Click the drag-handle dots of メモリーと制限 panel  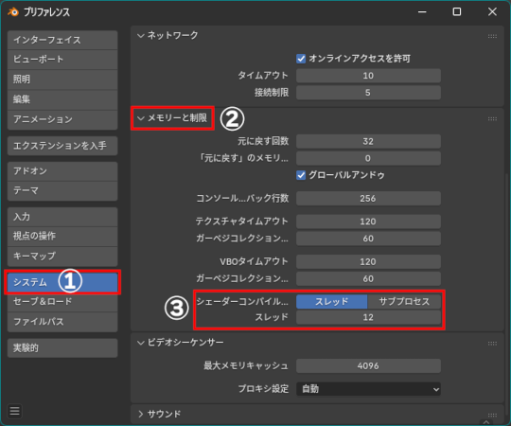click(x=492, y=118)
